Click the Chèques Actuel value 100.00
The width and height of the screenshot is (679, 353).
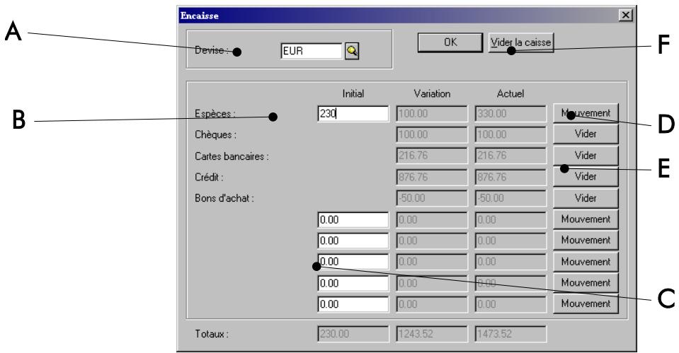tap(510, 134)
